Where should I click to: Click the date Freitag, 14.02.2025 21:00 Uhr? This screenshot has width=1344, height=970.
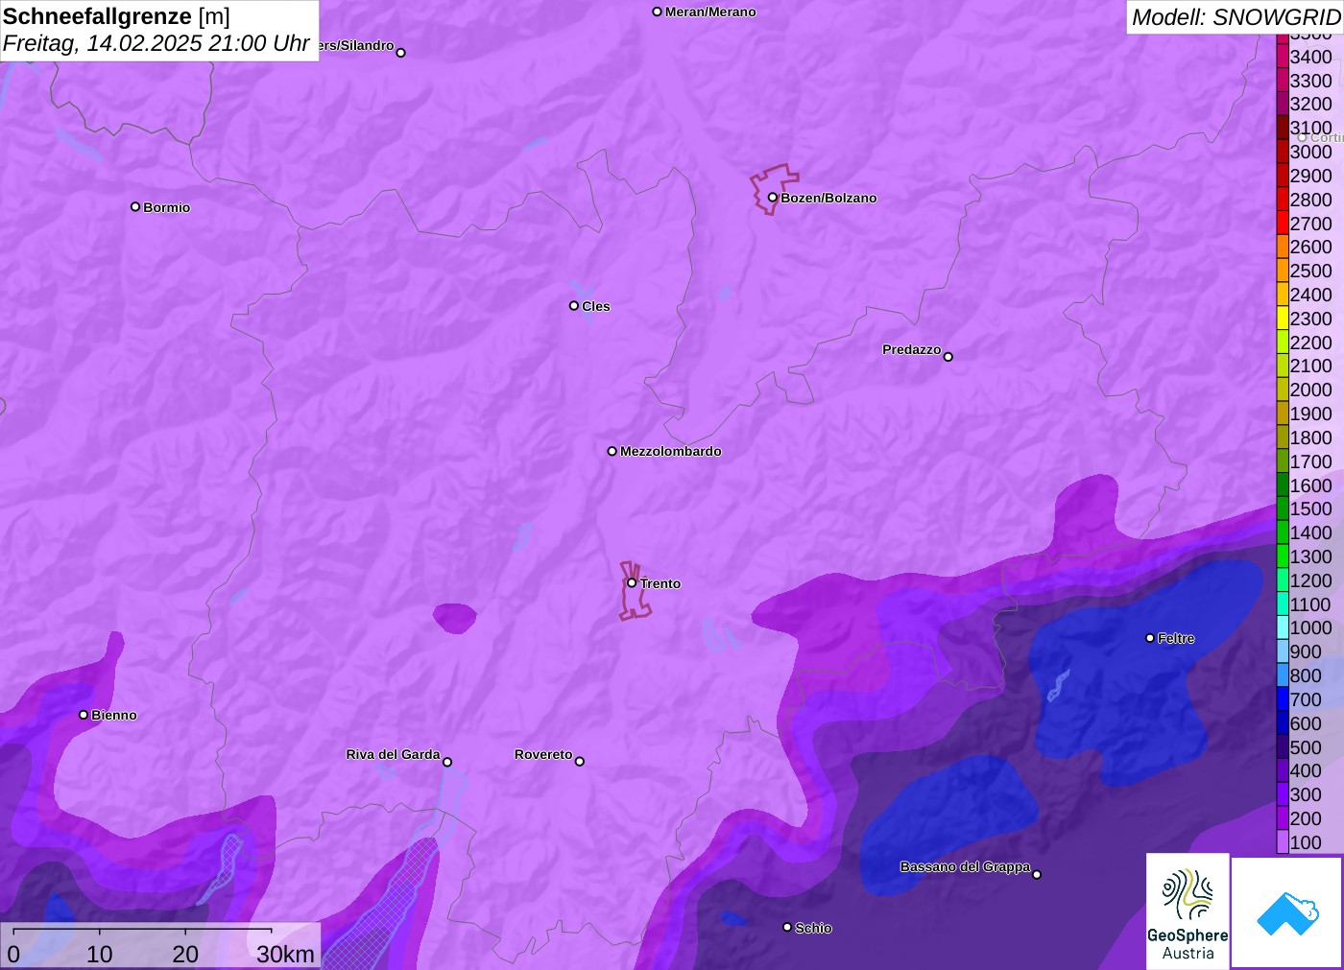156,43
